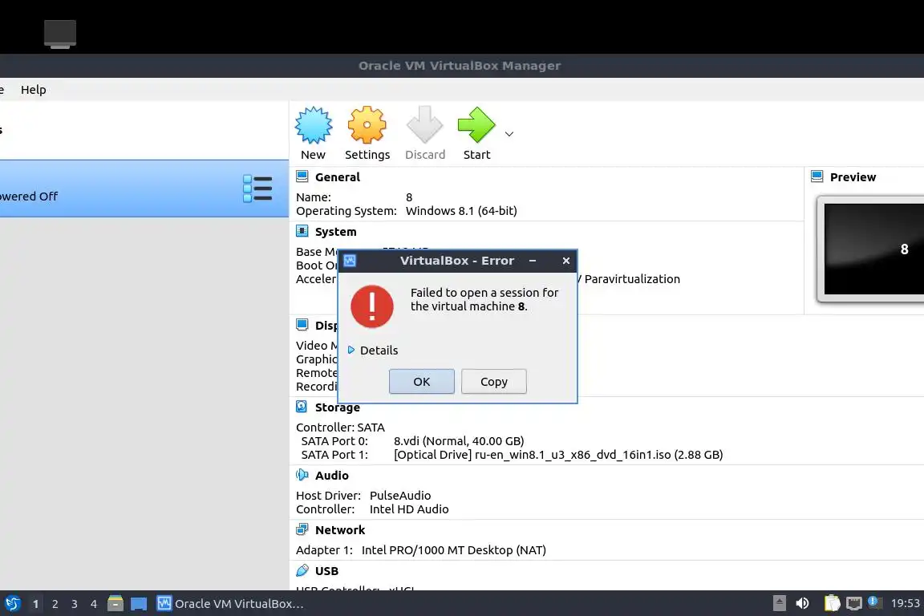Click the General section icon
Viewport: 924px width, 616px height.
pos(302,176)
